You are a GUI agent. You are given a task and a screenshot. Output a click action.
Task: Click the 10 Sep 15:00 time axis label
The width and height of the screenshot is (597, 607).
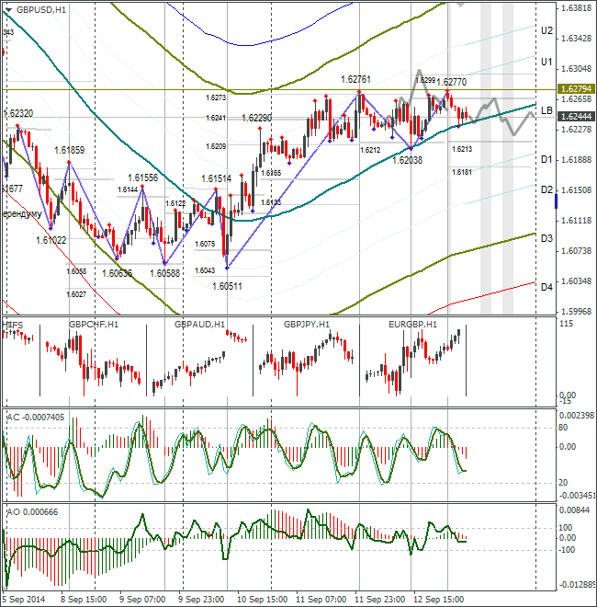point(262,599)
